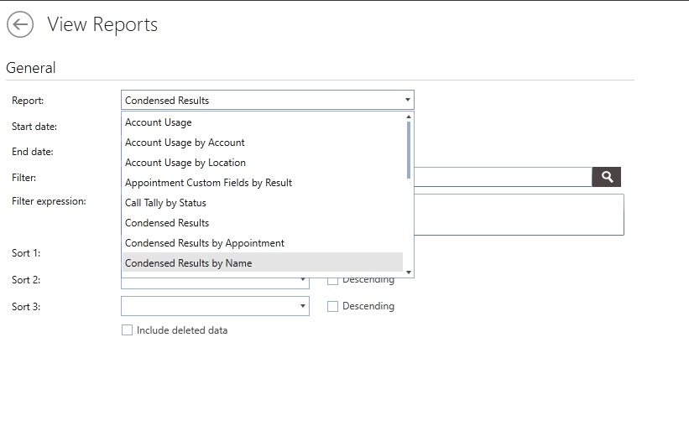Choose Call Tally by Status report
Image resolution: width=689 pixels, height=436 pixels.
click(x=263, y=203)
